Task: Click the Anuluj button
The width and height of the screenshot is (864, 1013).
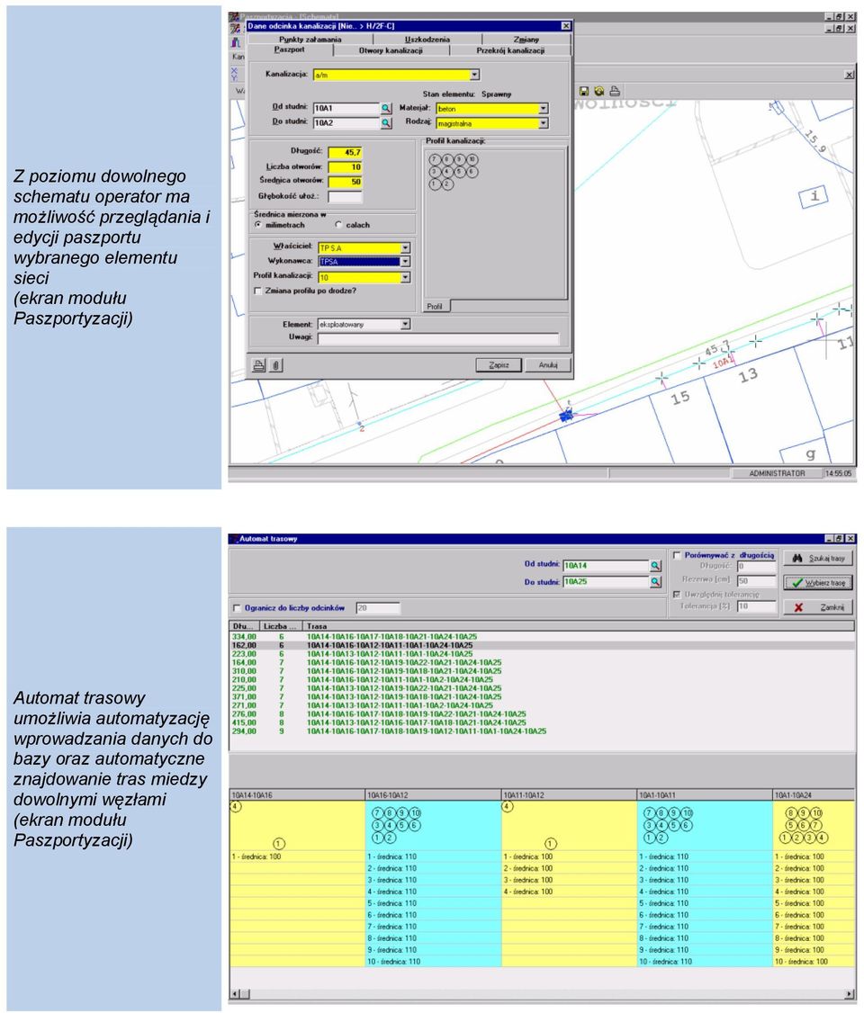Action: pyautogui.click(x=547, y=365)
